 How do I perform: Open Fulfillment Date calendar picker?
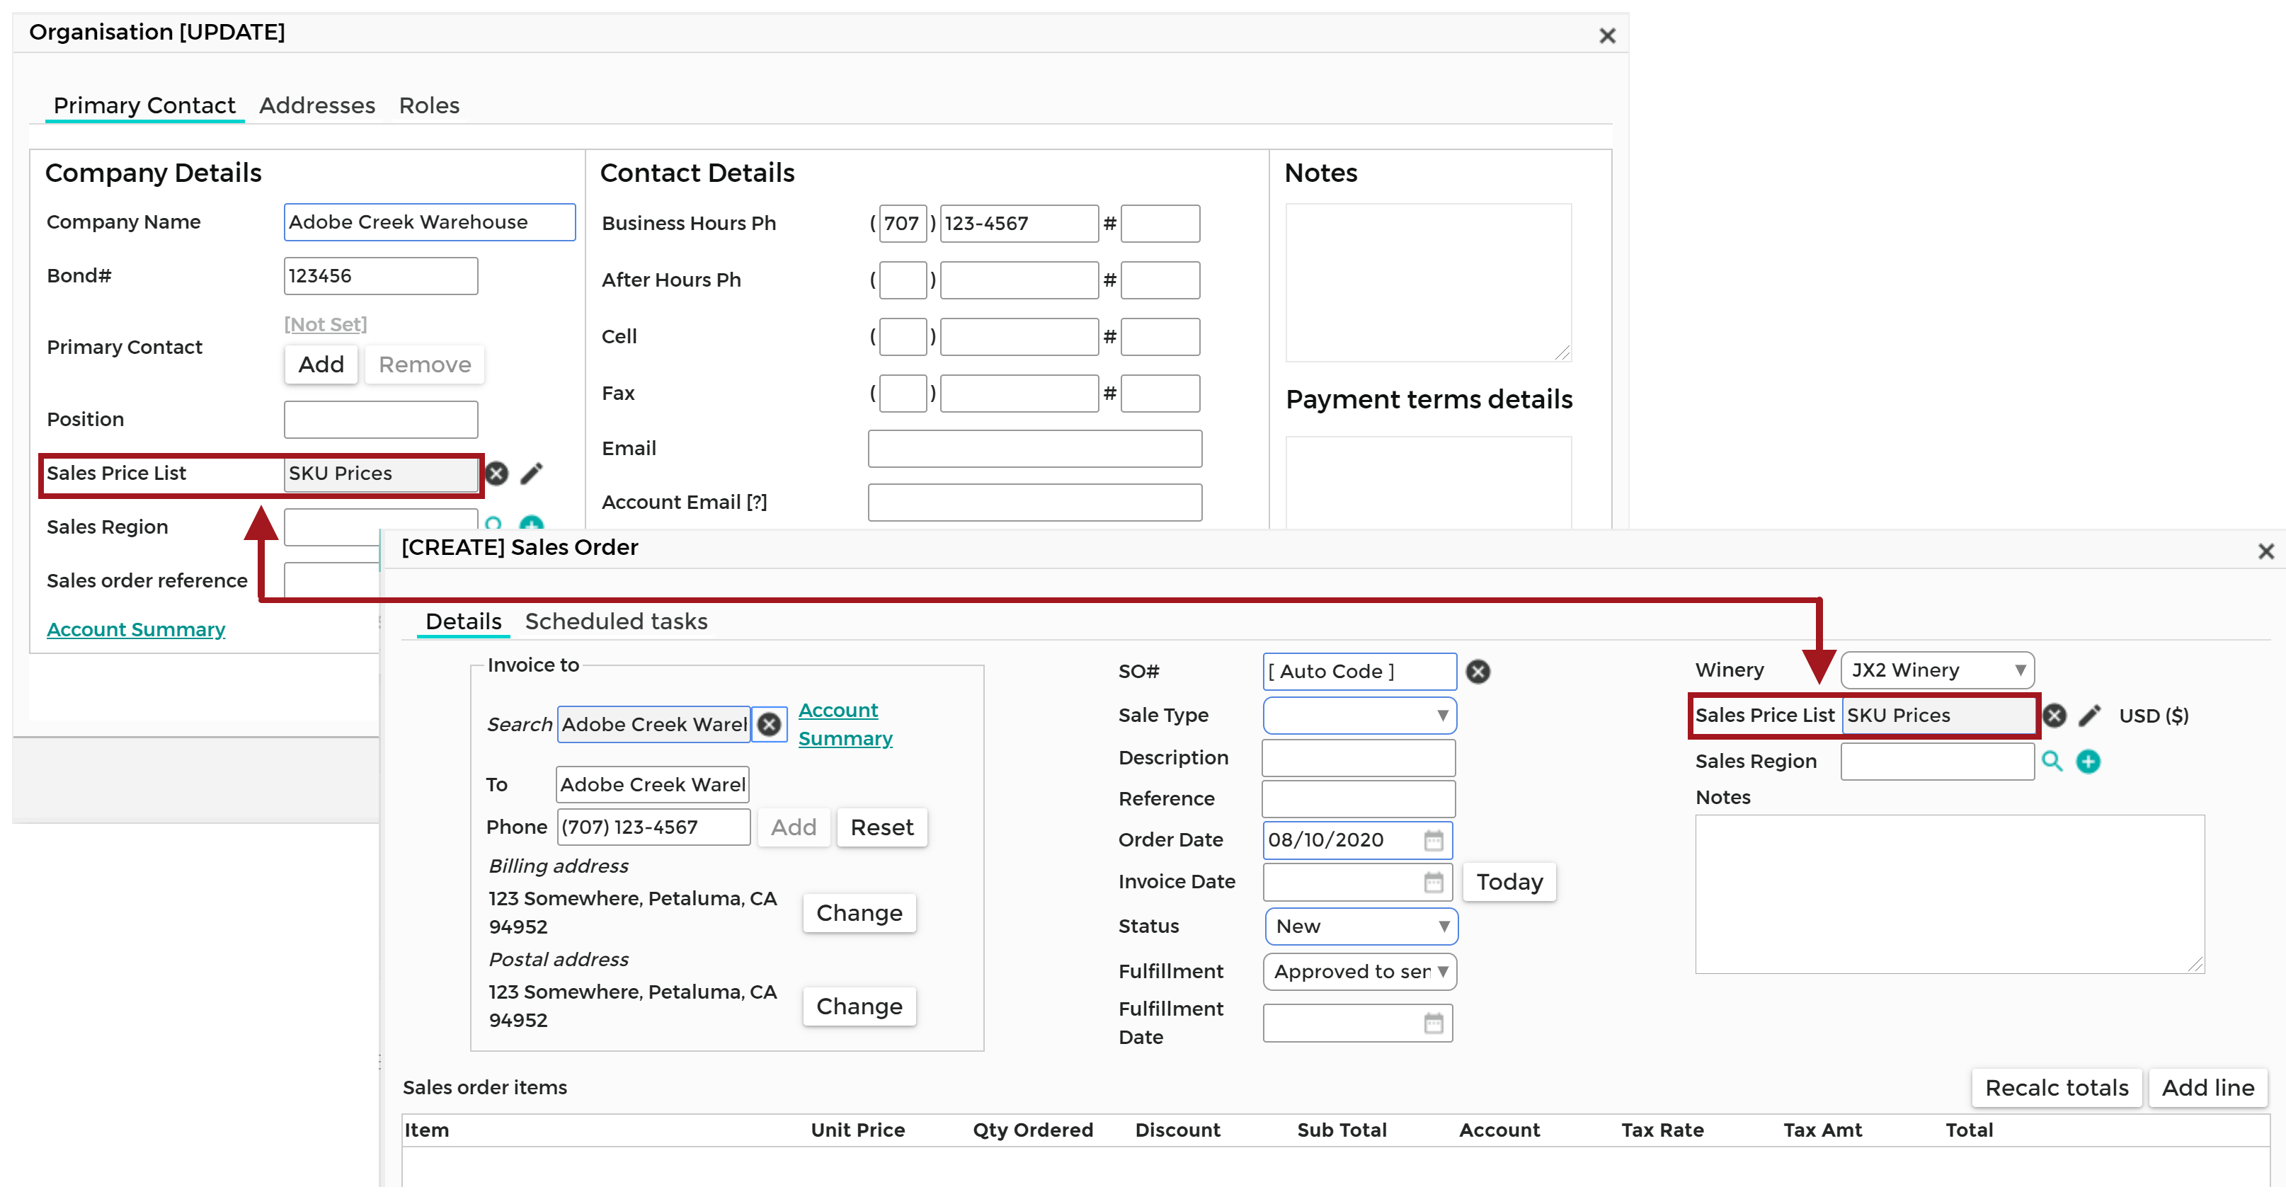(x=1433, y=1023)
